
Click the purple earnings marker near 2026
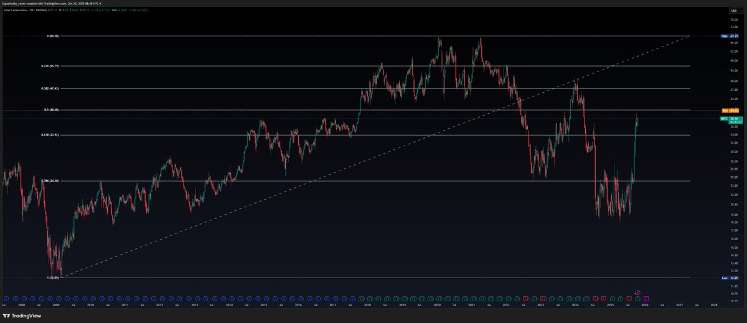click(x=645, y=298)
